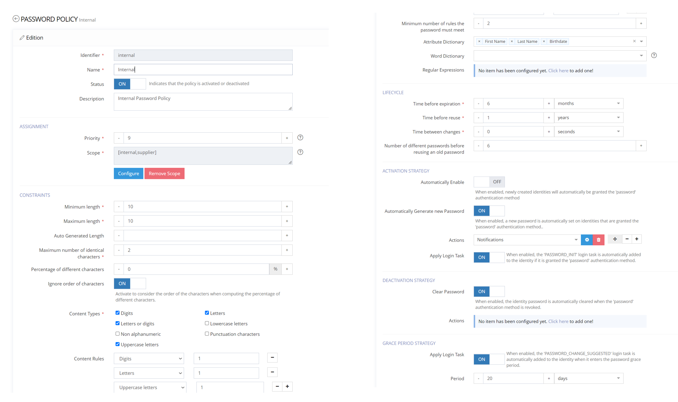Click the move handle beside Notifications action
The width and height of the screenshot is (678, 402).
click(x=615, y=239)
